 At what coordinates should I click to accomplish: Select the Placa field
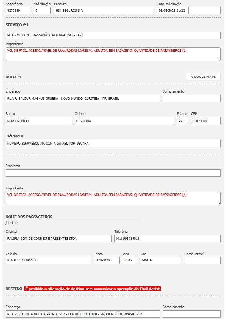pyautogui.click(x=107, y=260)
